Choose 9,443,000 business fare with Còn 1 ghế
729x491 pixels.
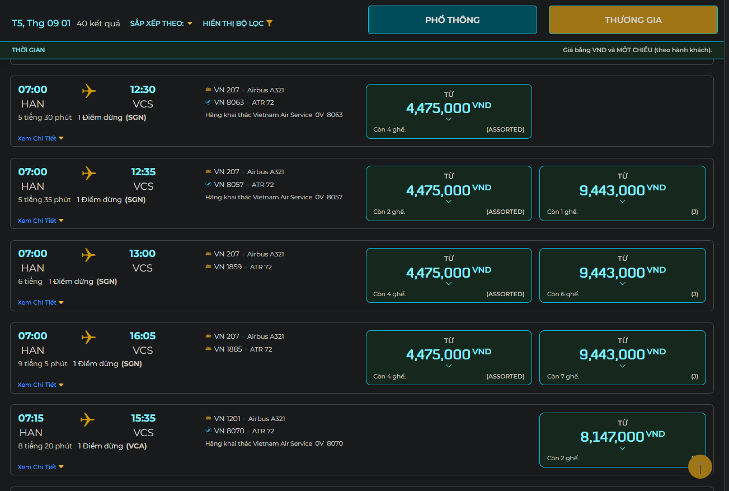pyautogui.click(x=623, y=194)
